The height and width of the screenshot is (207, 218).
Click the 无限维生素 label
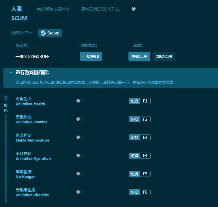[x=26, y=190]
